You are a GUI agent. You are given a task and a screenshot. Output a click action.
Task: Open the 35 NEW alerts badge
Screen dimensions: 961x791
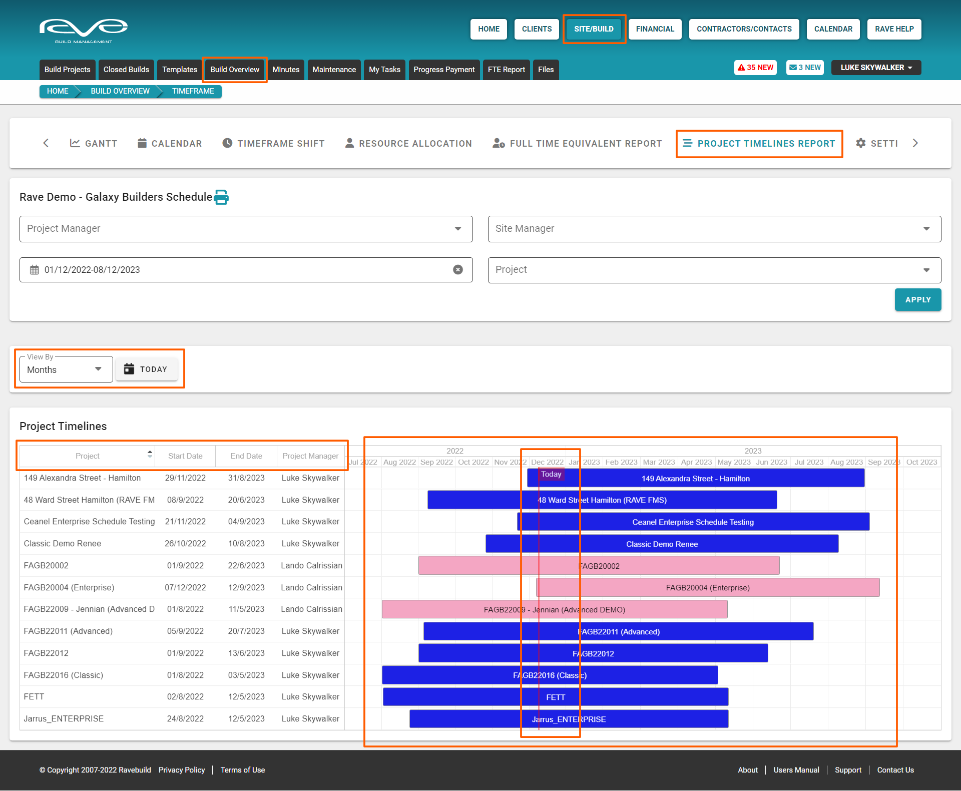(755, 68)
